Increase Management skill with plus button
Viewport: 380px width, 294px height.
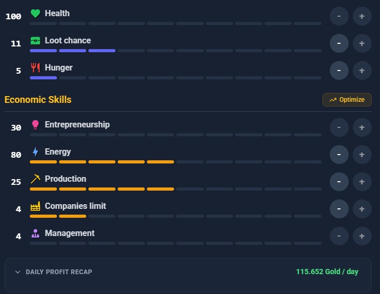[x=362, y=236]
